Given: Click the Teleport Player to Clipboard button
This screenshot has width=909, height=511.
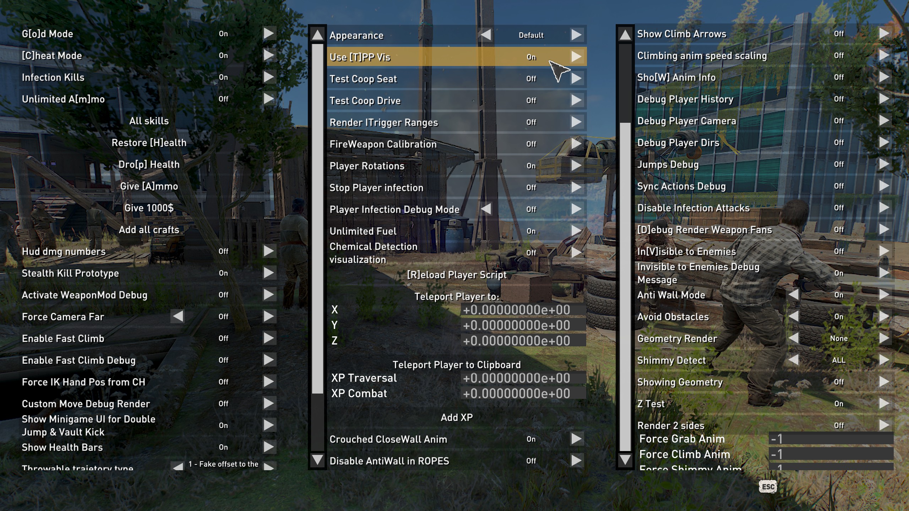Looking at the screenshot, I should click(456, 364).
